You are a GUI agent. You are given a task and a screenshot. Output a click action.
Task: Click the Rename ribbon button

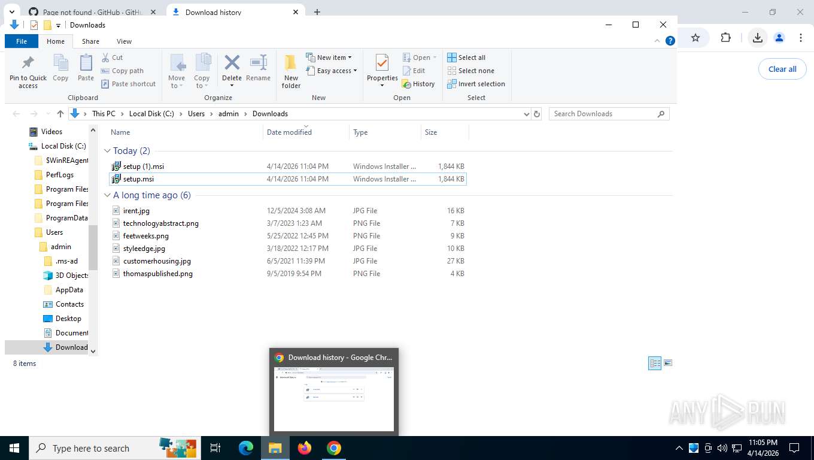[258, 68]
